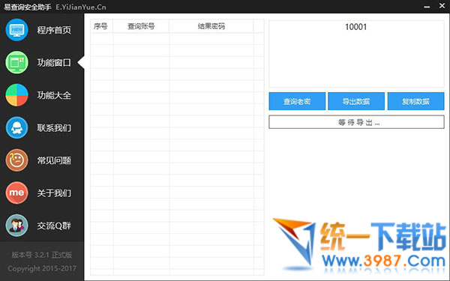Click the 结果密码 column header

(x=211, y=26)
